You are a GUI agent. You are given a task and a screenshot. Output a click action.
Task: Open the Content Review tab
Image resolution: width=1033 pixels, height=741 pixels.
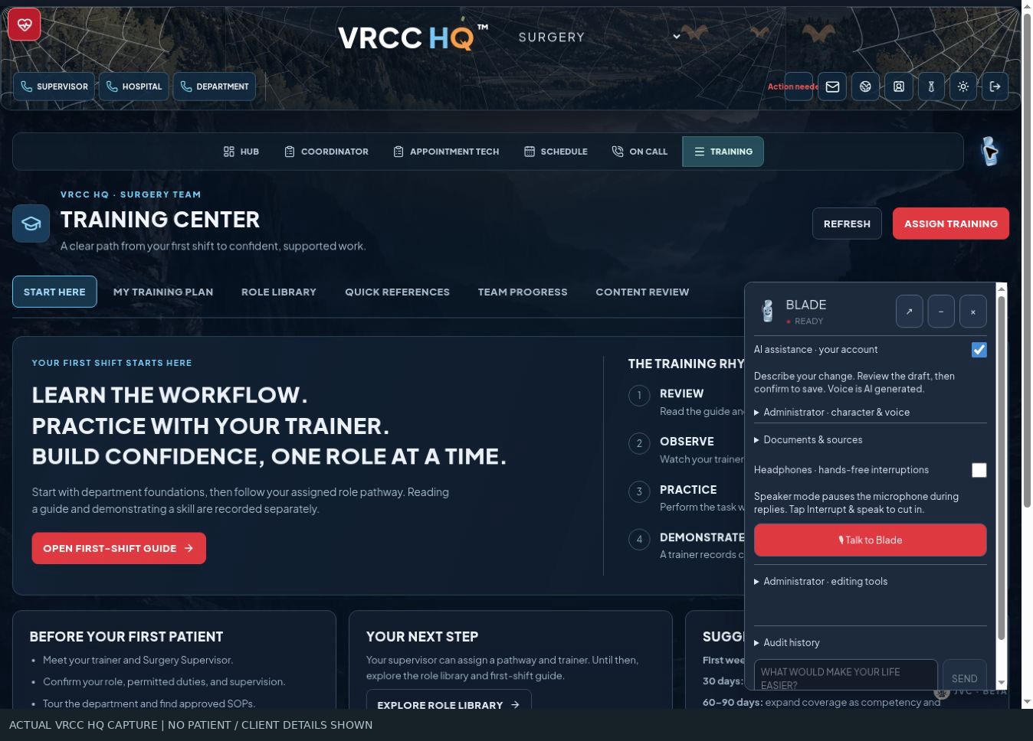tap(642, 292)
